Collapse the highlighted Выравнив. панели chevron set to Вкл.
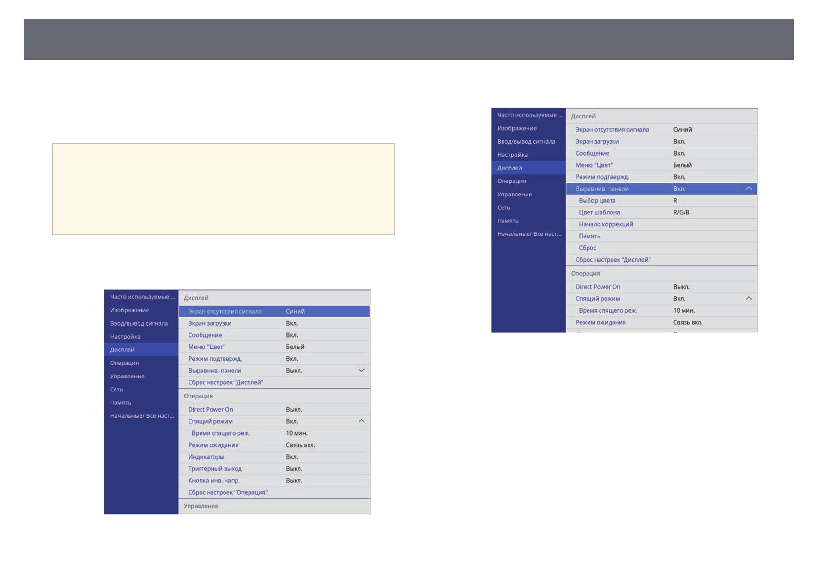Screen dimensions: 832x588 coord(749,189)
